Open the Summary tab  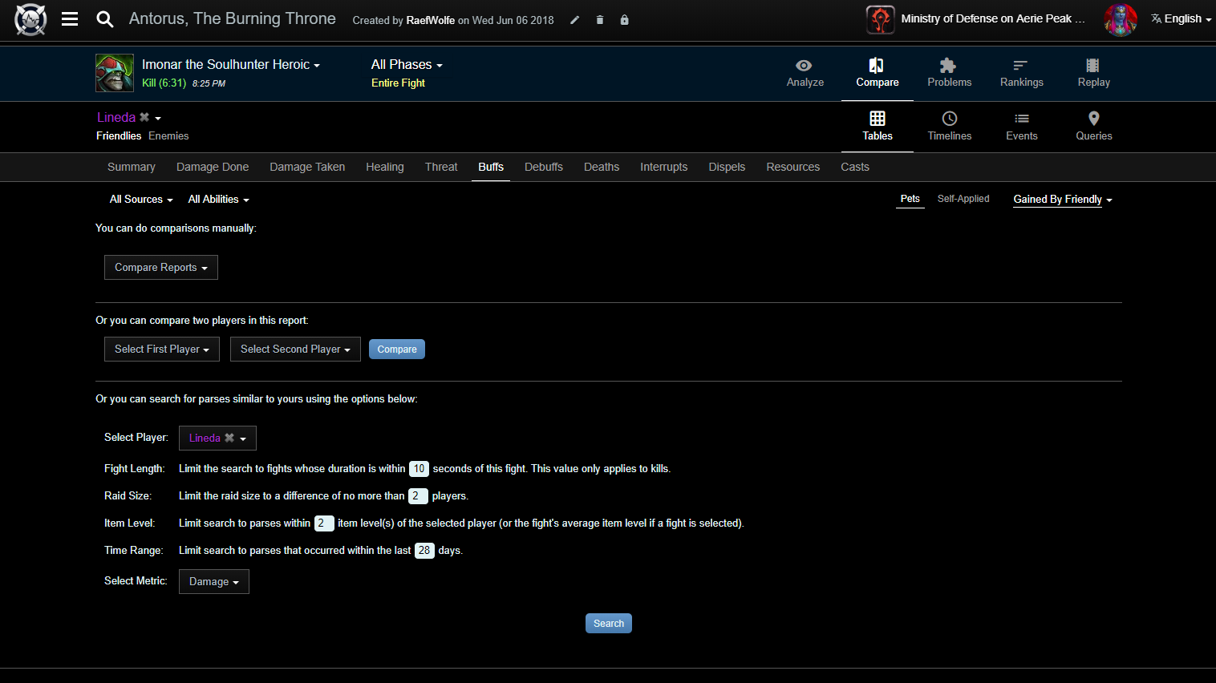coord(132,167)
